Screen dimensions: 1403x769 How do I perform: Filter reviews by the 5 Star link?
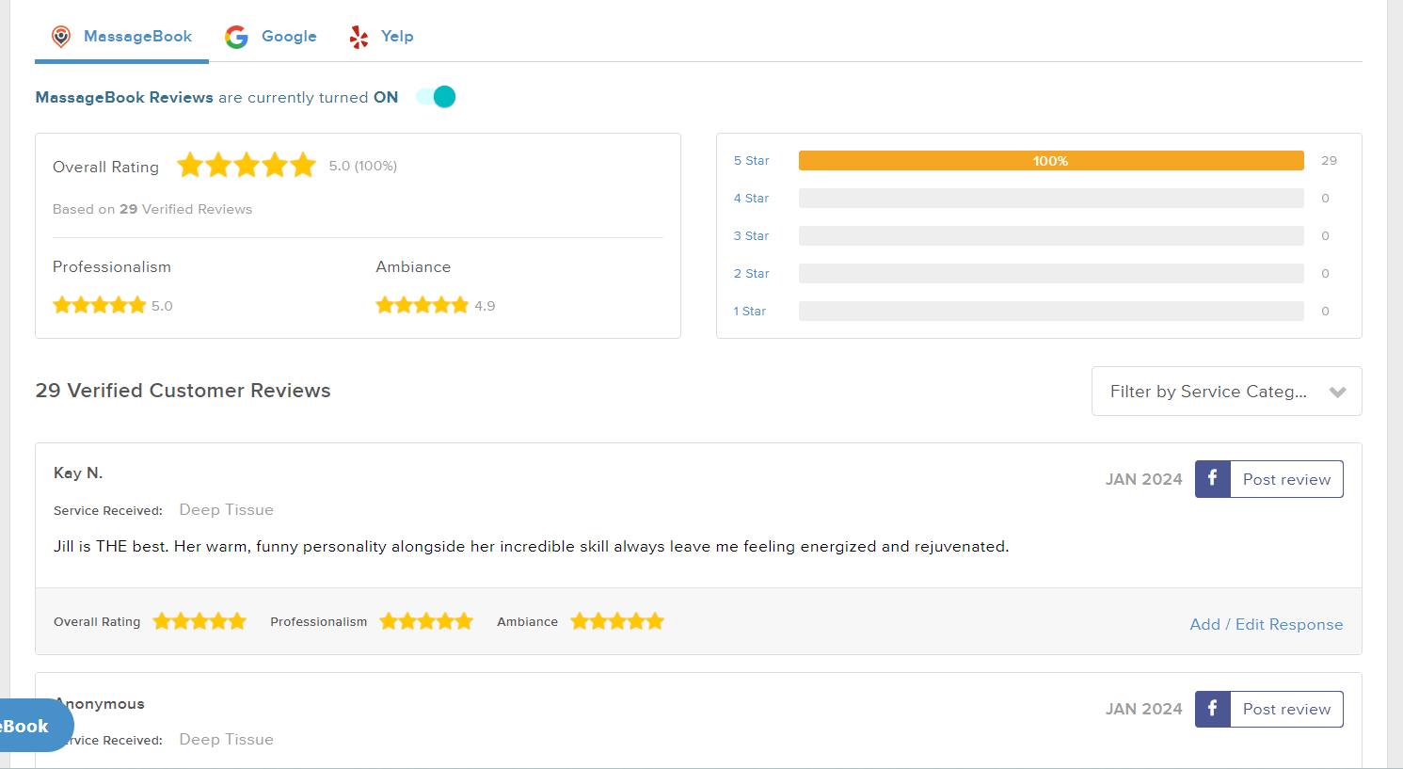tap(752, 161)
